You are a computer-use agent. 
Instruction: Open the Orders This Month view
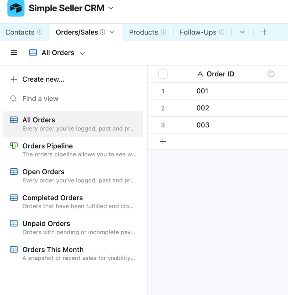pyautogui.click(x=73, y=254)
